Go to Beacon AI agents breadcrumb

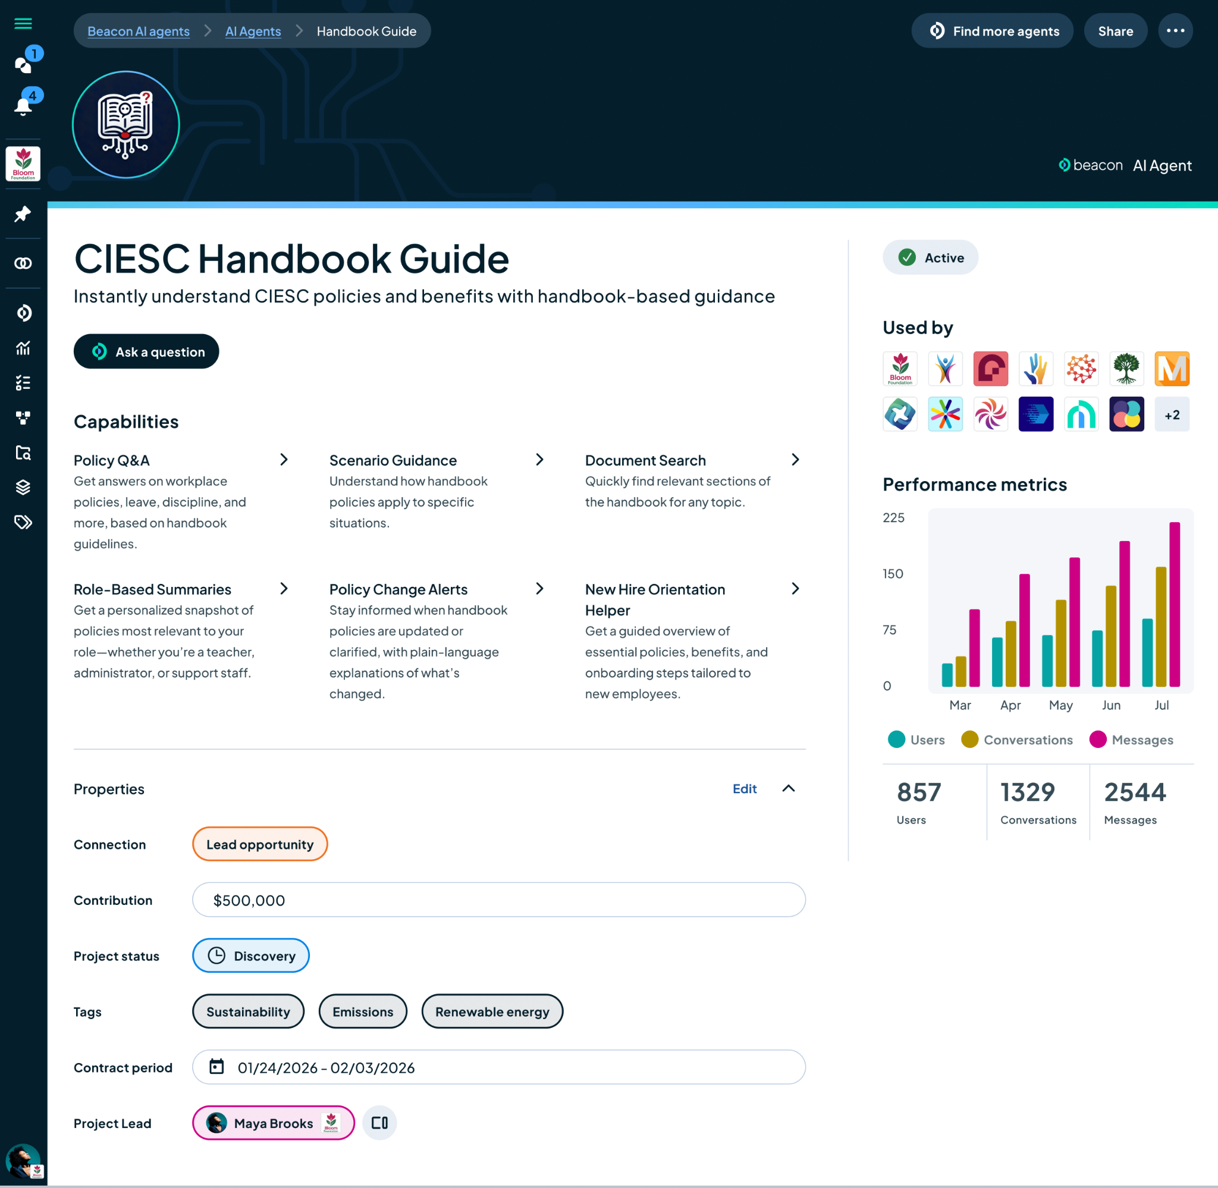point(139,31)
